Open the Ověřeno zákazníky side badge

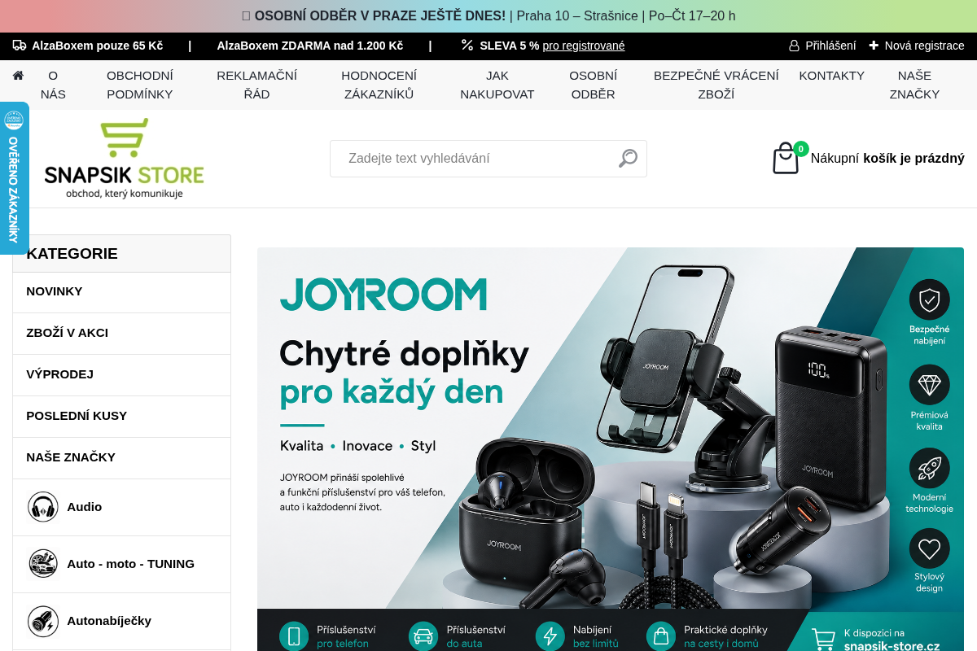[14, 178]
